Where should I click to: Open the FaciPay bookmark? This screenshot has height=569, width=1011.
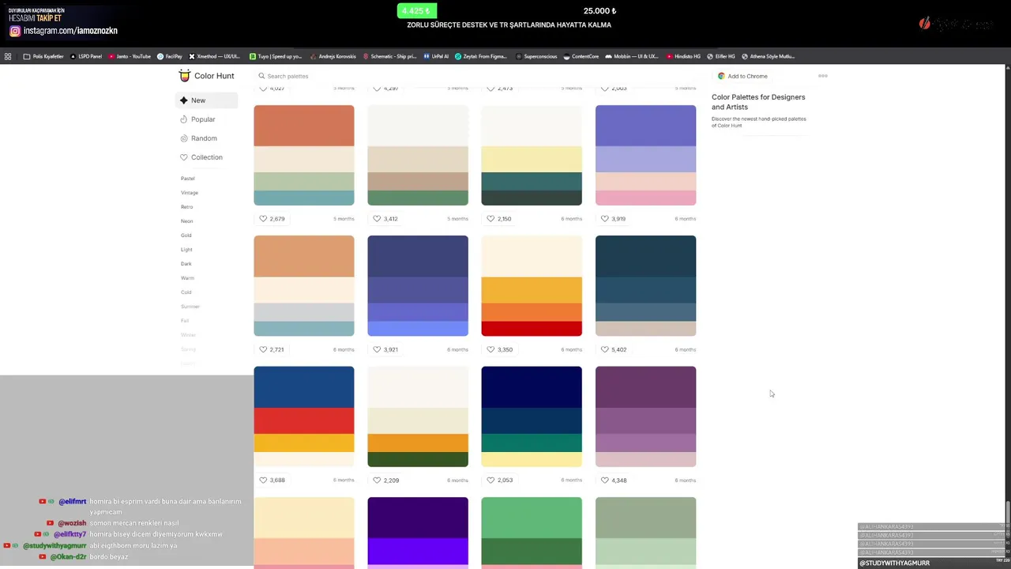tap(170, 56)
